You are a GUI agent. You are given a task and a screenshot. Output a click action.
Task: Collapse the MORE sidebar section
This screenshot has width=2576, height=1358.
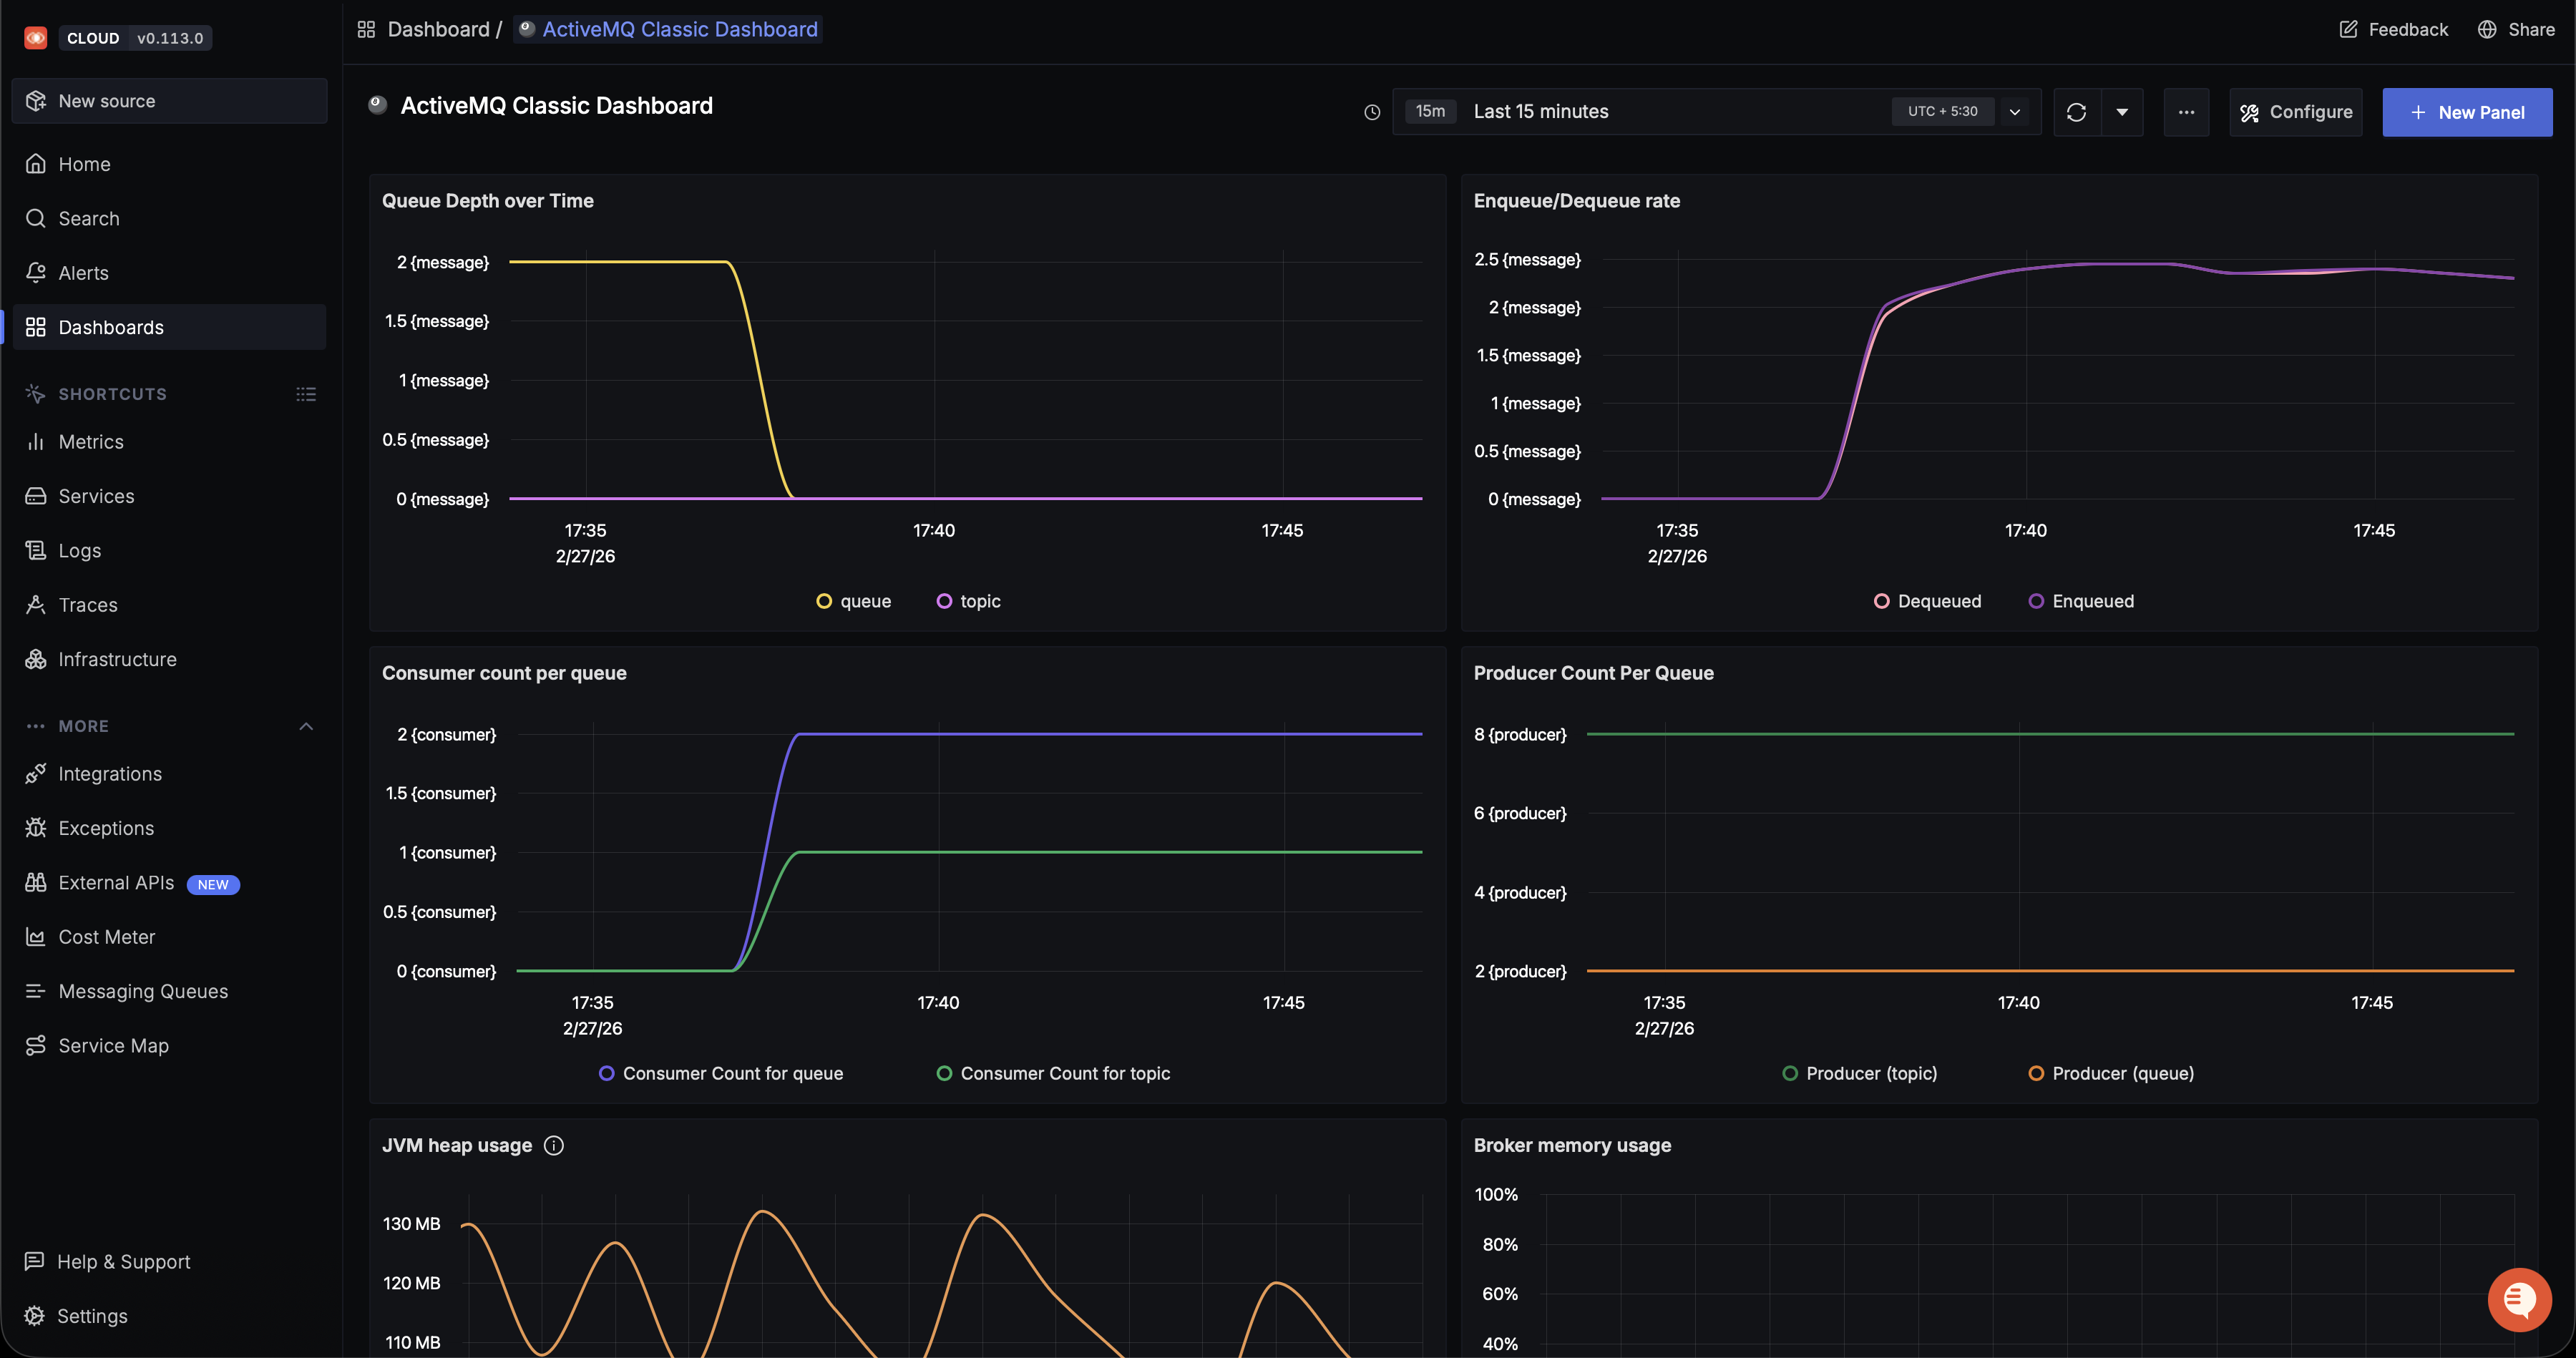[306, 726]
